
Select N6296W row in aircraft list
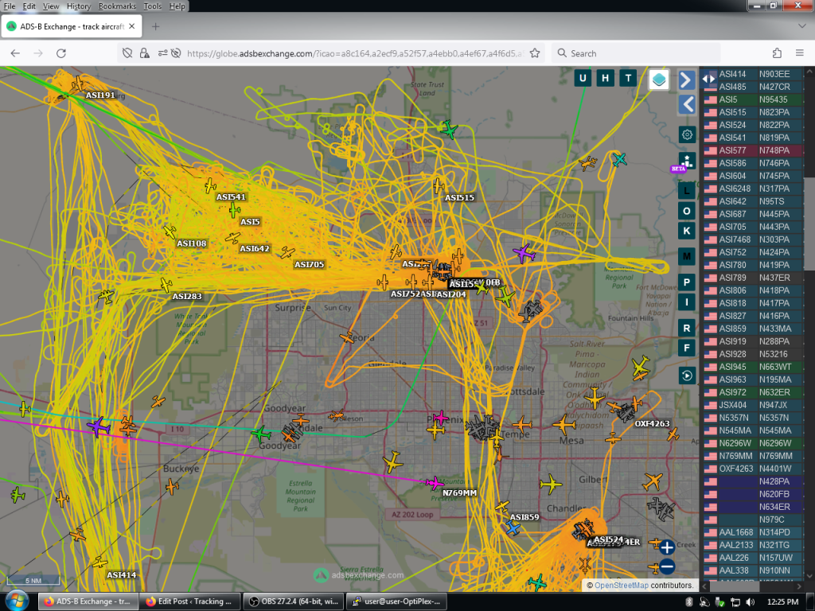click(754, 443)
